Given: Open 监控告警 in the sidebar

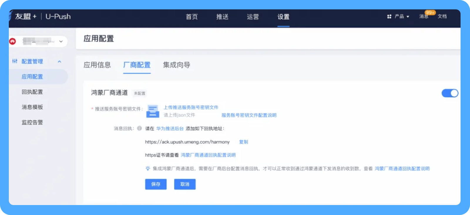Looking at the screenshot, I should pyautogui.click(x=32, y=122).
